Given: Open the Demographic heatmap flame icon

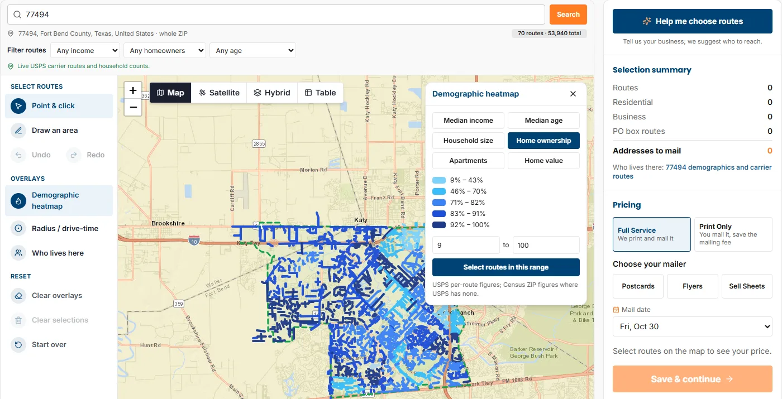Looking at the screenshot, I should coord(18,201).
